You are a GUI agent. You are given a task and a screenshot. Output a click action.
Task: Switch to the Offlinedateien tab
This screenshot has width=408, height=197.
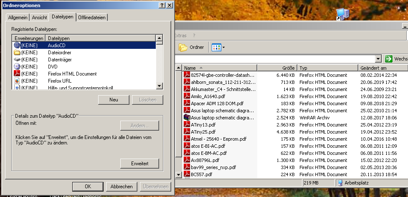91,18
